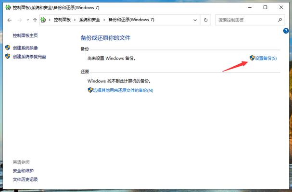Viewport: 292px width, 192px height.
Task: Click 创建系统修复光盘 in the sidebar
Action: [29, 56]
